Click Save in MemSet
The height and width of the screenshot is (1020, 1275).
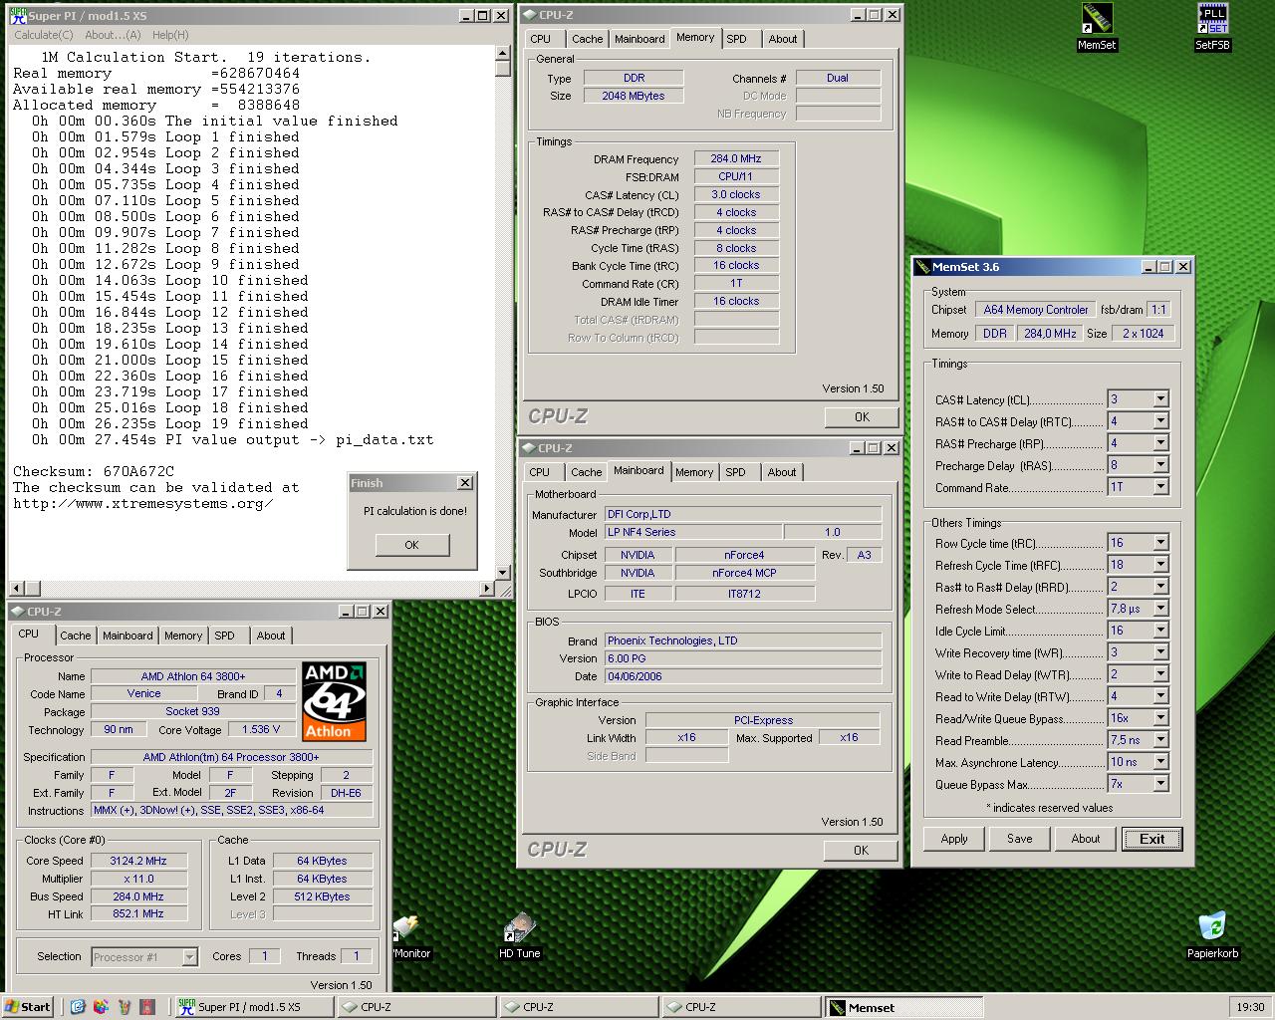tap(1019, 839)
